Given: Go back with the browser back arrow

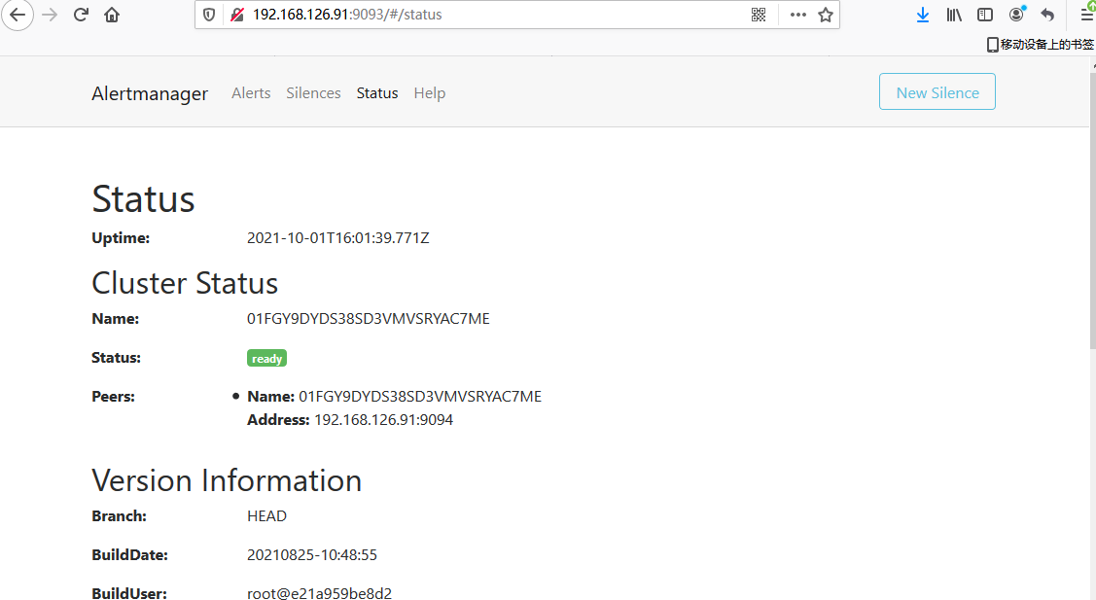Looking at the screenshot, I should point(18,15).
